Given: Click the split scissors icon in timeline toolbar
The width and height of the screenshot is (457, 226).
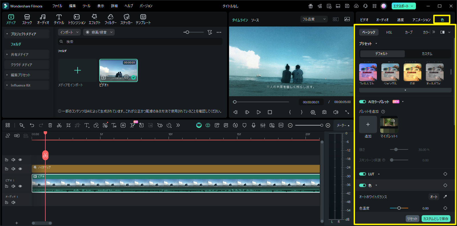Looking at the screenshot, I should (x=59, y=125).
